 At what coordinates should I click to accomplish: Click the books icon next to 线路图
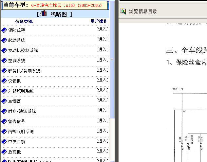tap(43, 13)
